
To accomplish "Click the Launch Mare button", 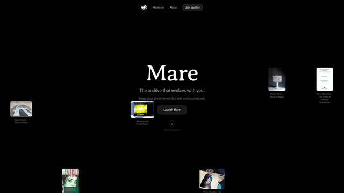I will click(172, 109).
